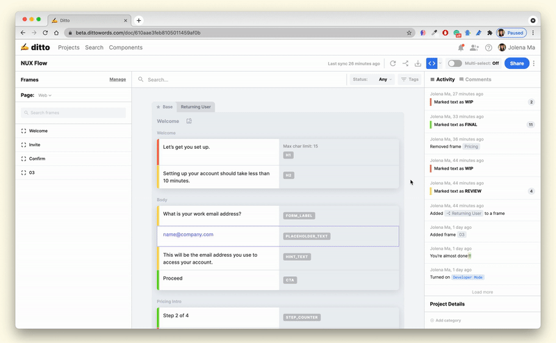This screenshot has width=556, height=343.
Task: Click the PLACEHOLDER_TEXT tag badge
Action: [306, 236]
